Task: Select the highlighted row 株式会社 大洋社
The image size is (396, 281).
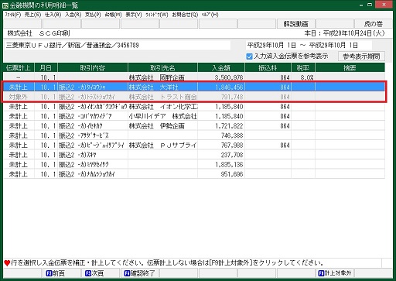Action: [194, 87]
